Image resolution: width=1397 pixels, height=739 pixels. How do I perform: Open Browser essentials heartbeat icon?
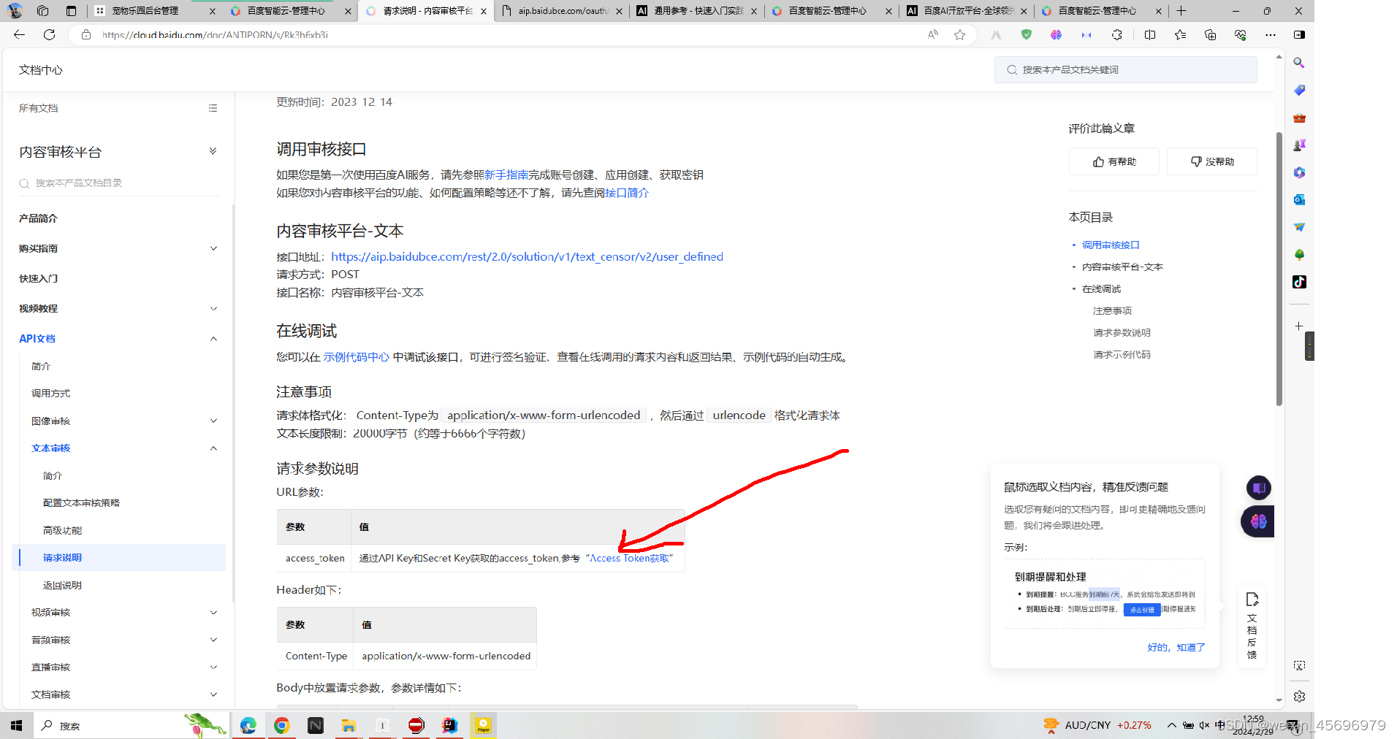point(1240,34)
